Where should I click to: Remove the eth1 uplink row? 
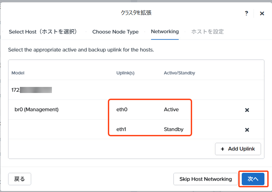(247, 130)
